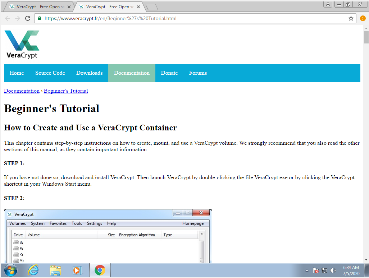Go back using the browser back arrow
369x278 pixels.
coord(8,18)
